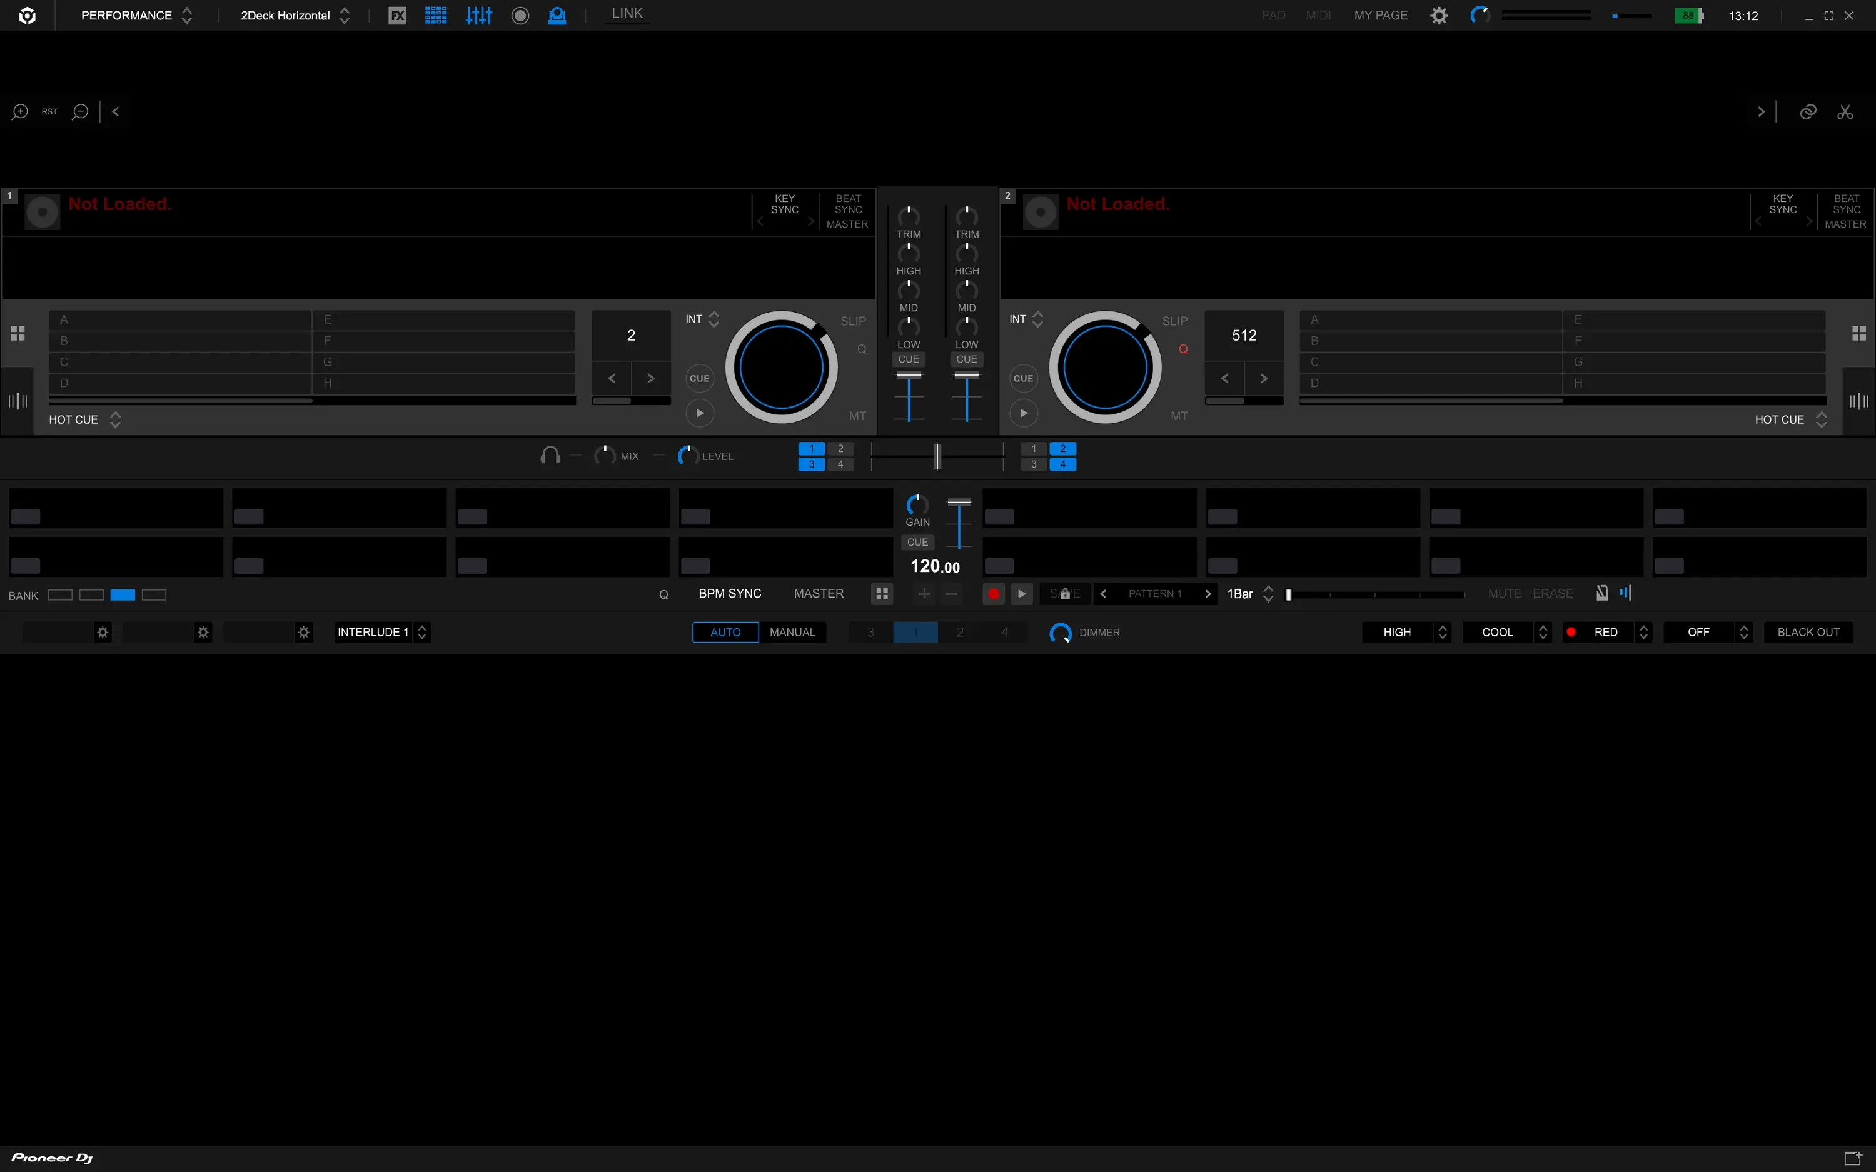Enable SLIP mode on deck 1

click(853, 321)
